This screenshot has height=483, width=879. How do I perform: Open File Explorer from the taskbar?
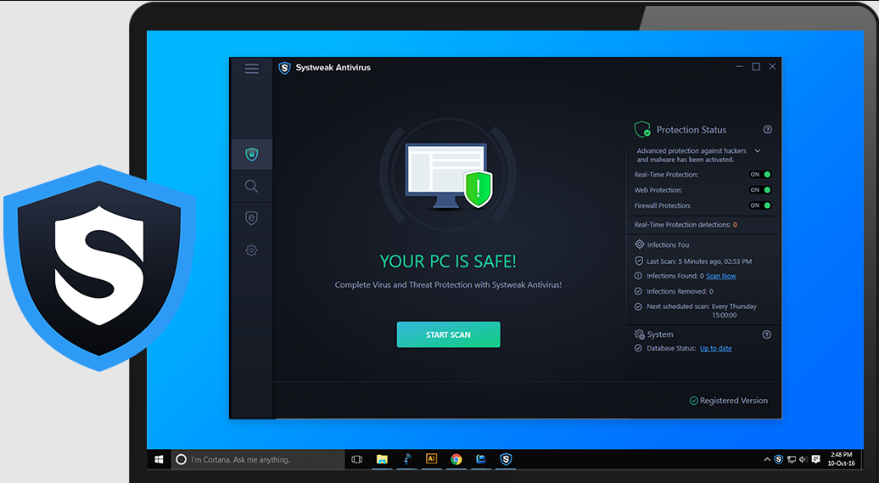(382, 459)
